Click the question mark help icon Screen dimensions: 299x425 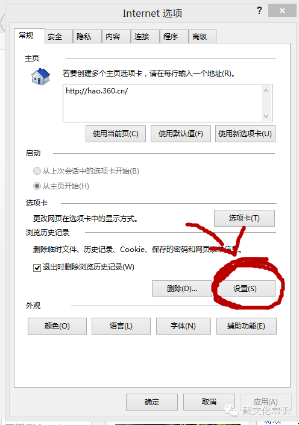(259, 11)
